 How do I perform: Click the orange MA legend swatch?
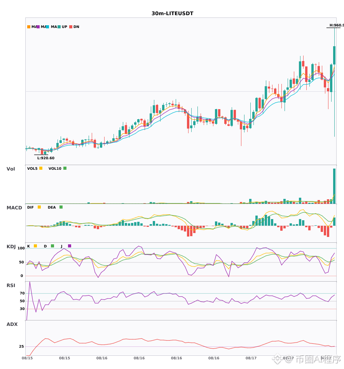coord(29,27)
